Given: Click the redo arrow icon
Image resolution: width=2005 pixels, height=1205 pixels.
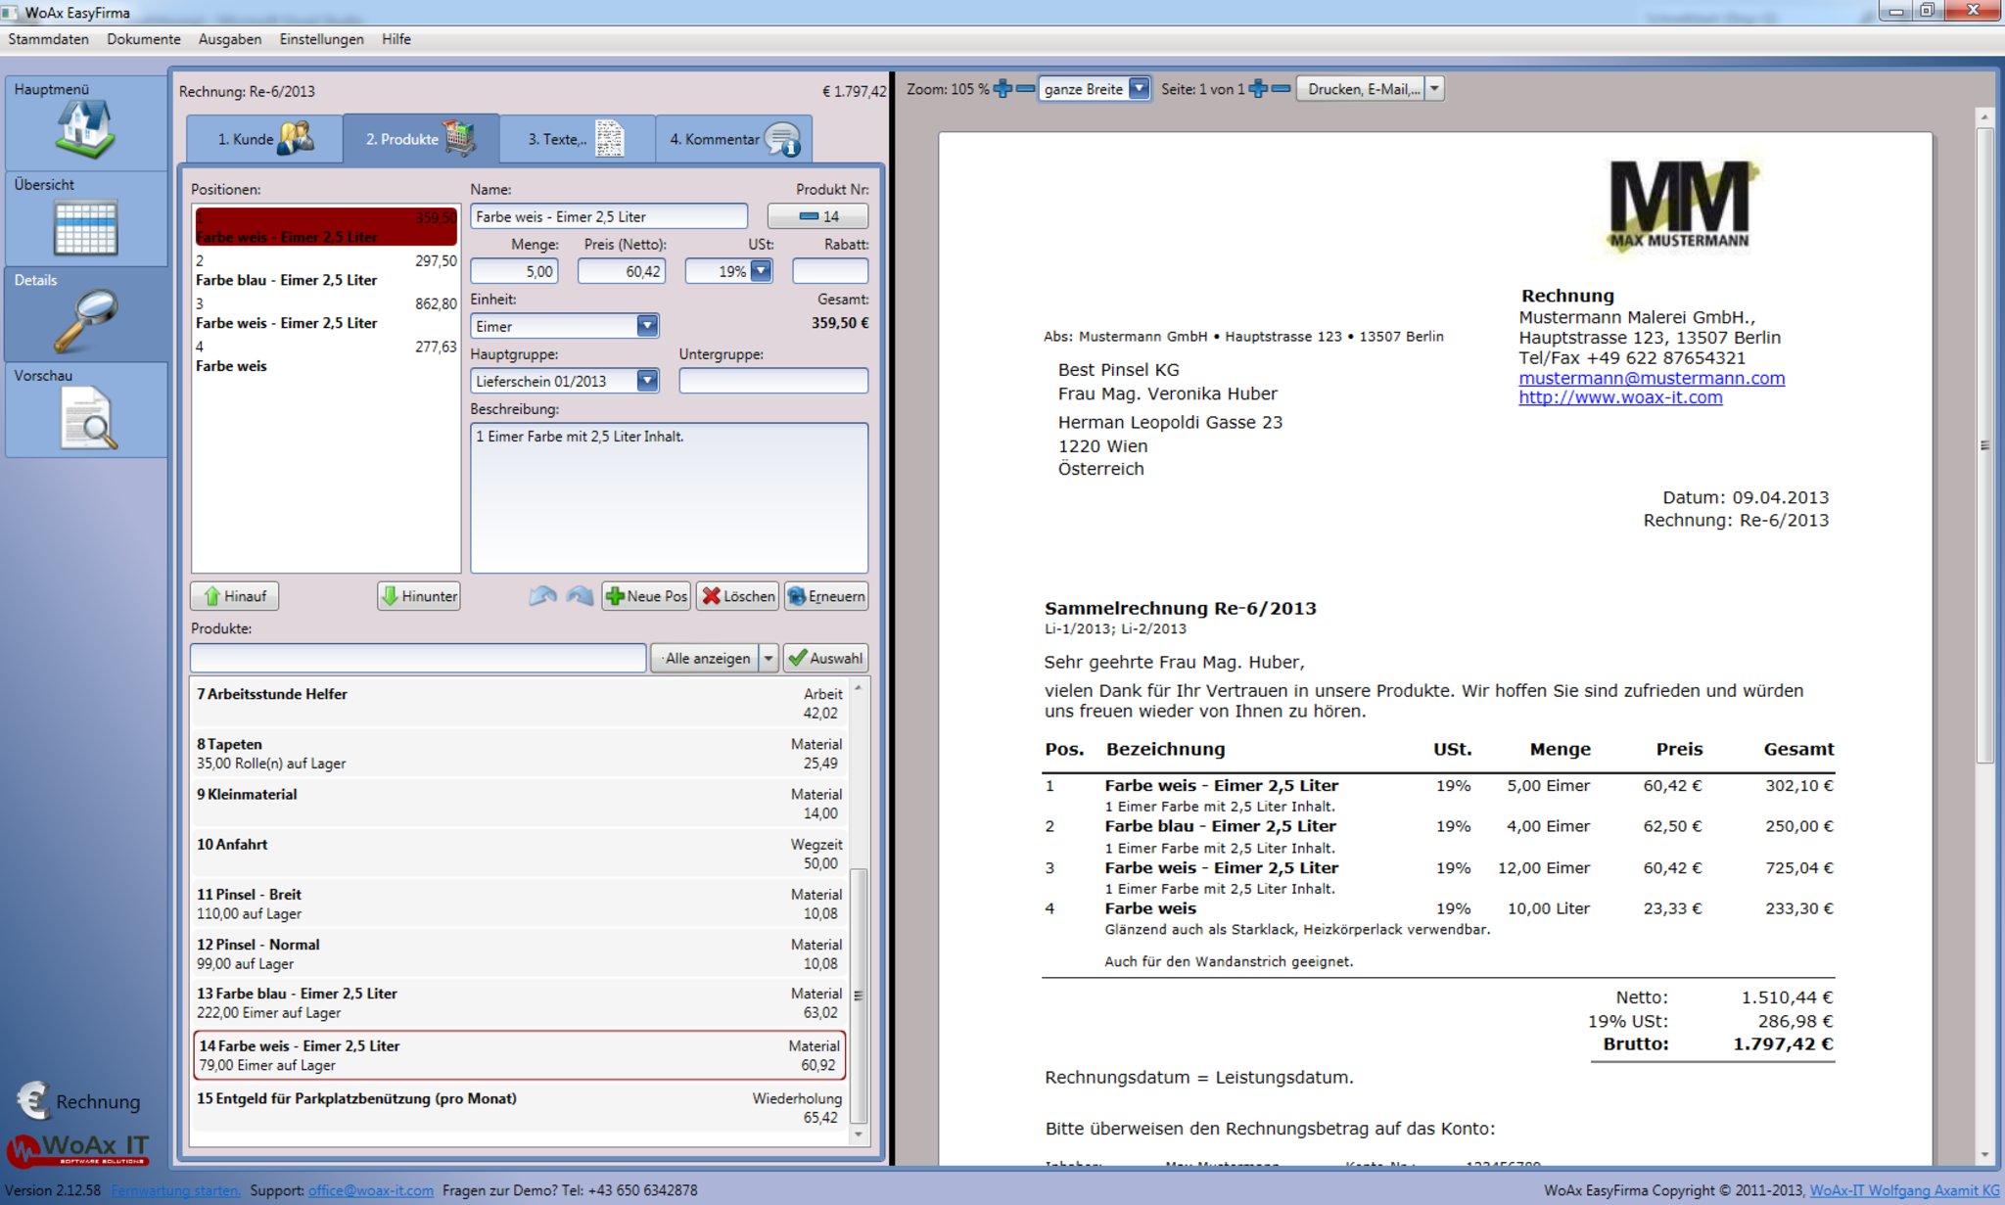Looking at the screenshot, I should pyautogui.click(x=580, y=596).
